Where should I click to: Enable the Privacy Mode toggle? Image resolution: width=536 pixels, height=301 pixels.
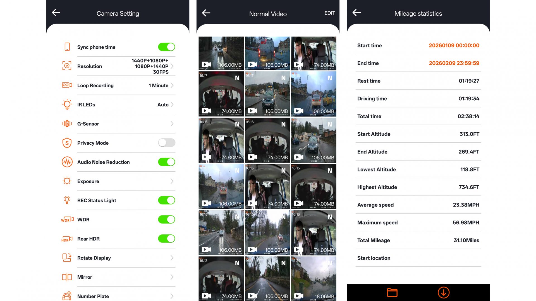166,143
